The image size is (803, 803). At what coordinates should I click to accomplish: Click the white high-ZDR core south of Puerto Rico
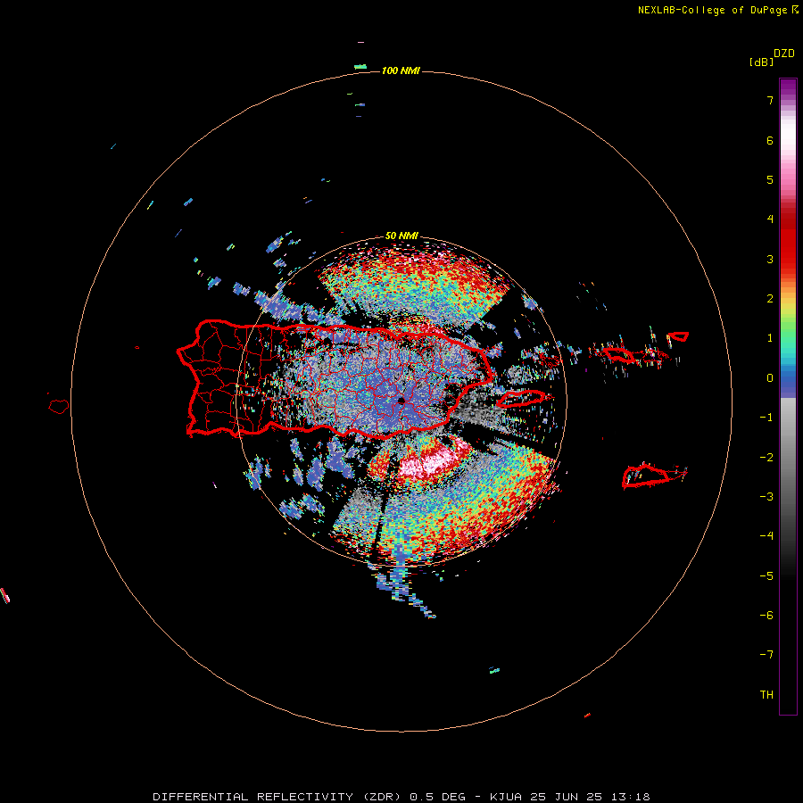pos(429,461)
